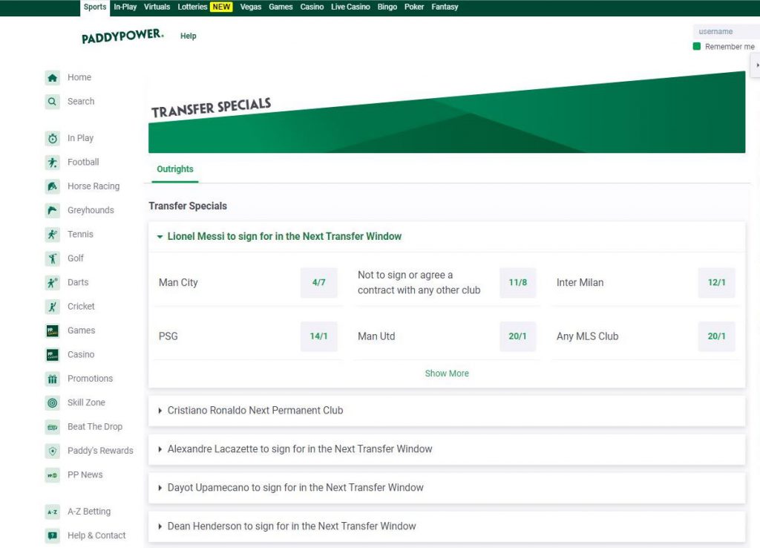Click the Paddy Power logo
760x548 pixels.
click(x=122, y=36)
